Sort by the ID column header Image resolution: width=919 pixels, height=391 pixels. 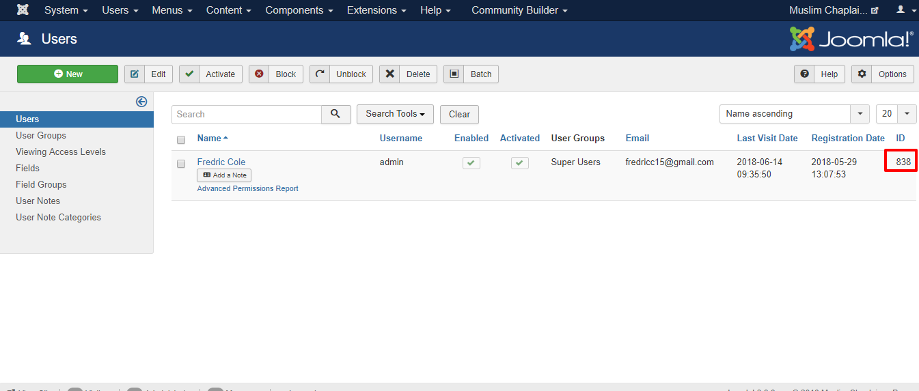(x=901, y=139)
